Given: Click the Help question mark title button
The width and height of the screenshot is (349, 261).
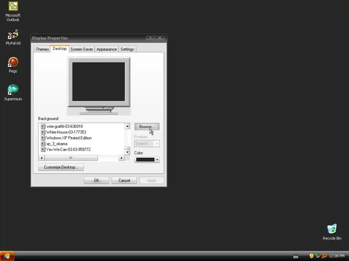Looking at the screenshot, I should tap(150, 38).
